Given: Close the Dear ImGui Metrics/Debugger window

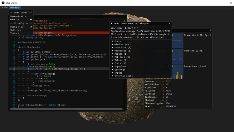Looking at the screenshot, I should 170,23.
